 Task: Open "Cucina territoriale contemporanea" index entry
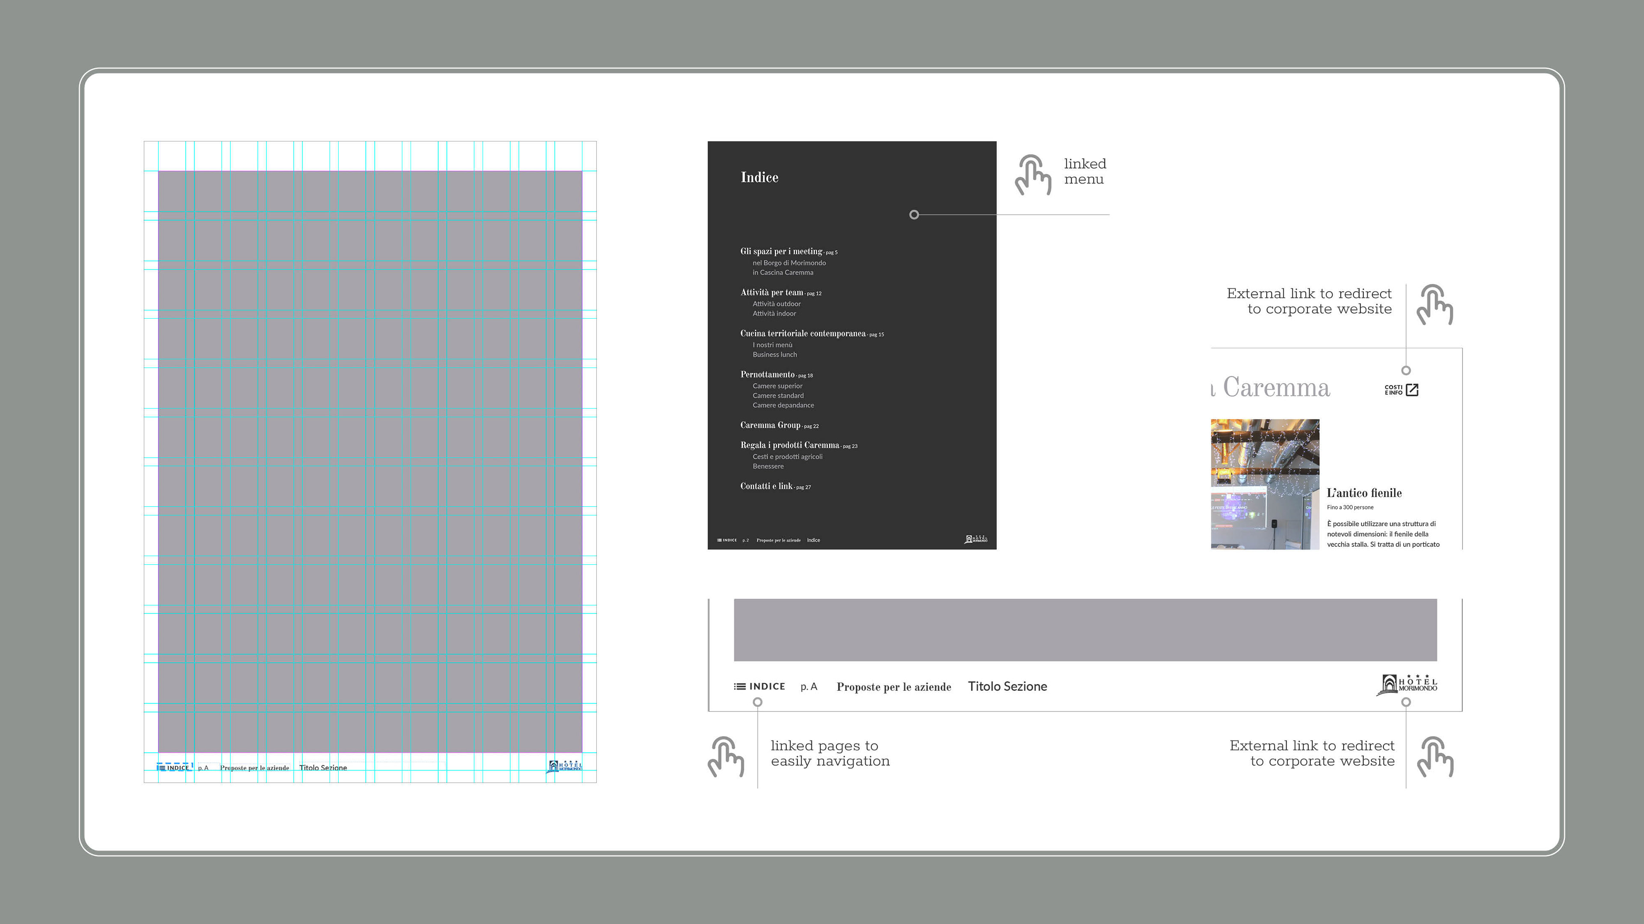pyautogui.click(x=803, y=334)
